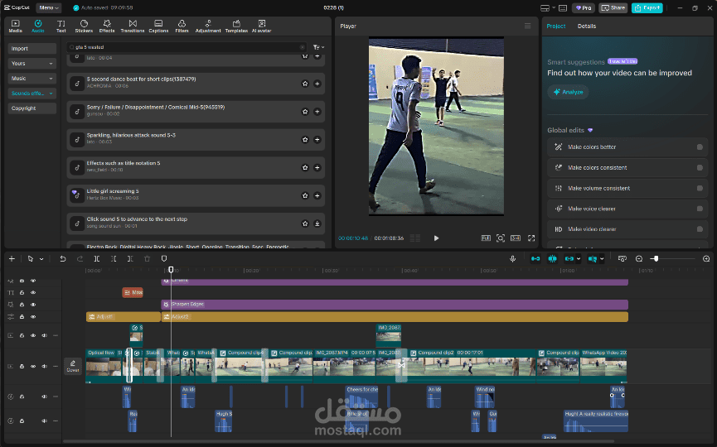Add a marker with the shield icon

pyautogui.click(x=164, y=259)
